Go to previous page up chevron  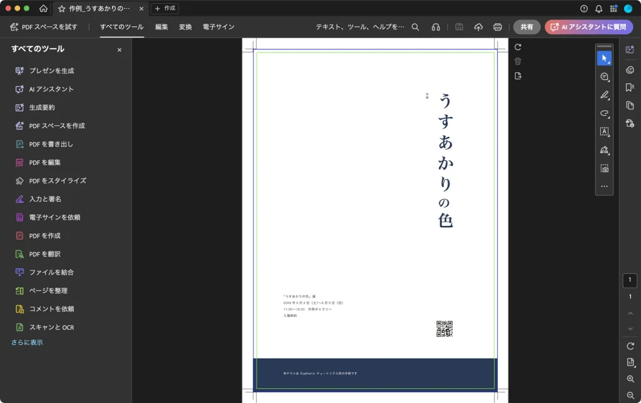click(x=630, y=314)
